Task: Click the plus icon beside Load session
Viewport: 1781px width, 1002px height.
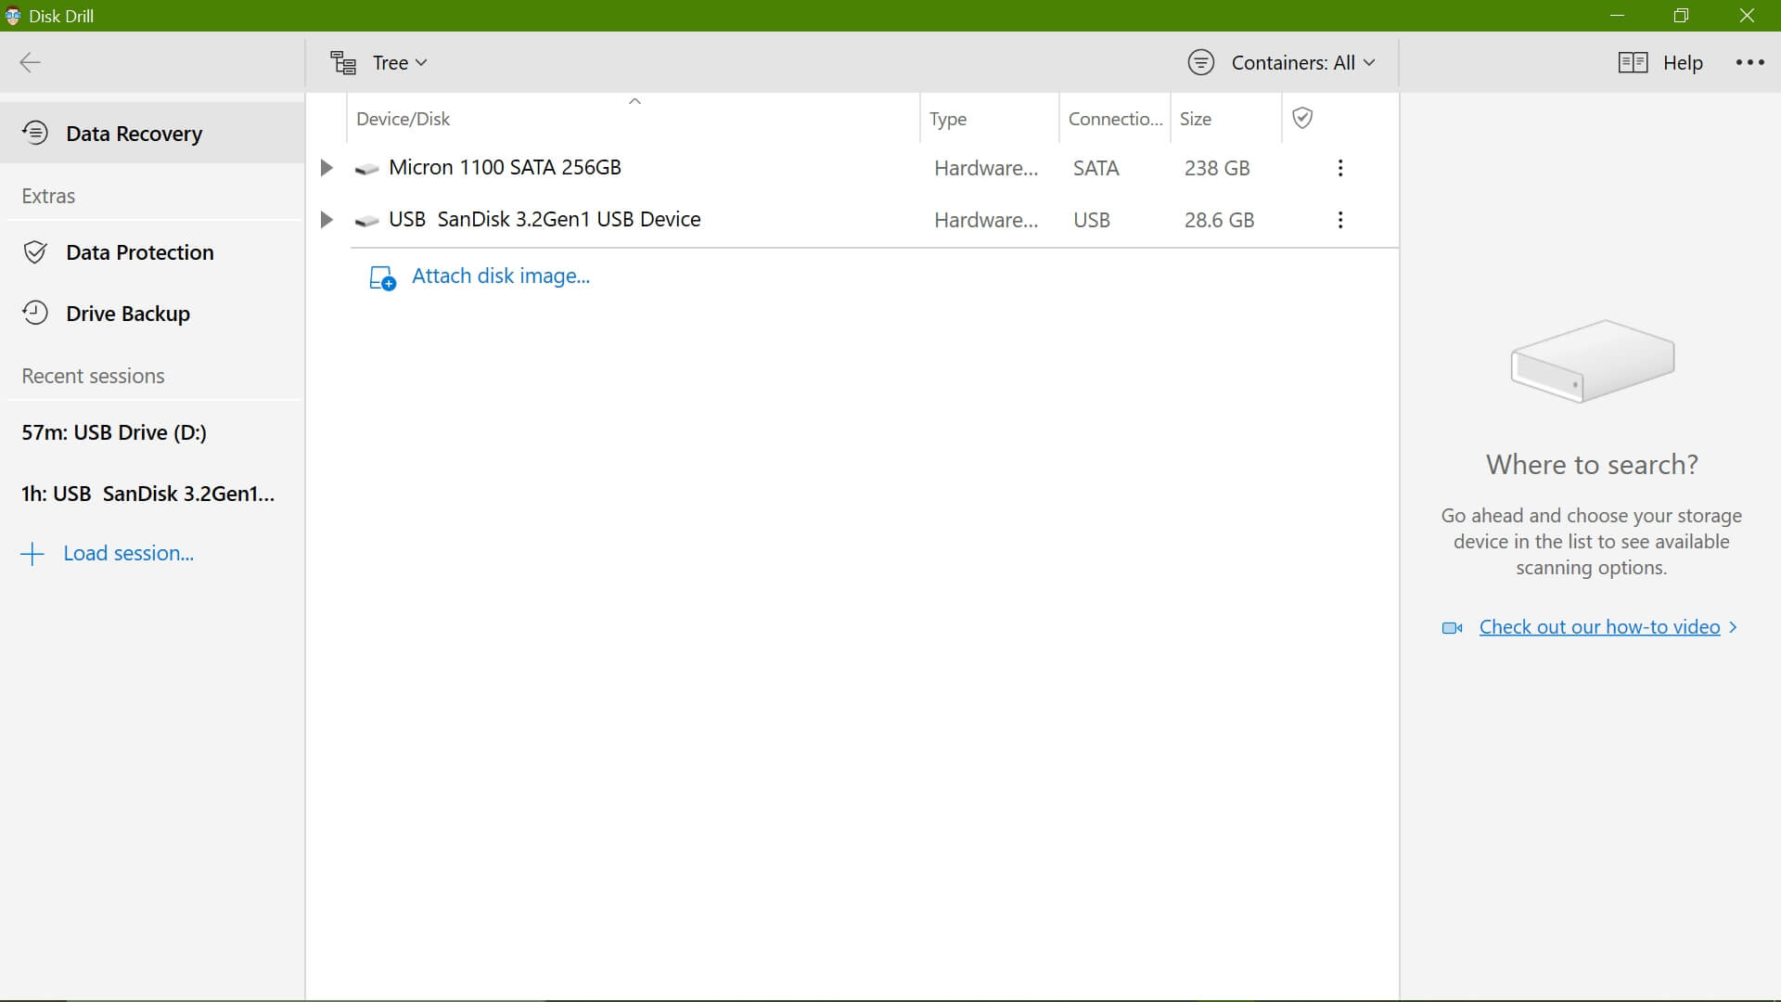Action: (x=32, y=554)
